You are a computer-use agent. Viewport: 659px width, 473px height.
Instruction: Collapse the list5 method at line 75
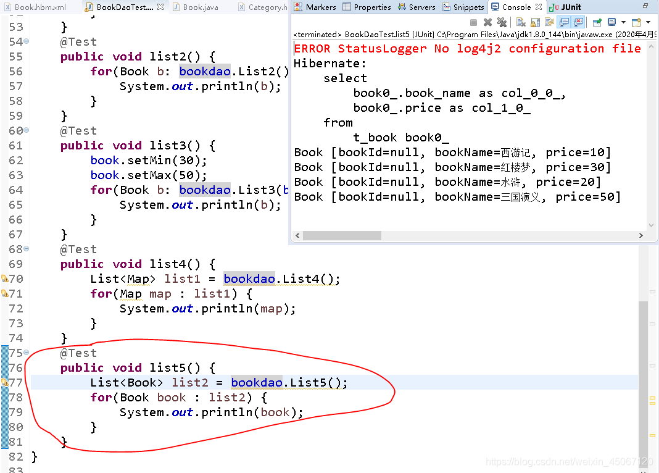tap(27, 353)
